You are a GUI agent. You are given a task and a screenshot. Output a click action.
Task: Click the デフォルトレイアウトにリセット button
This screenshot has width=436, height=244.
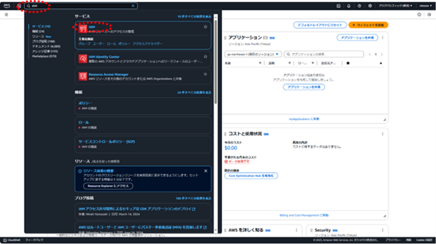320,25
